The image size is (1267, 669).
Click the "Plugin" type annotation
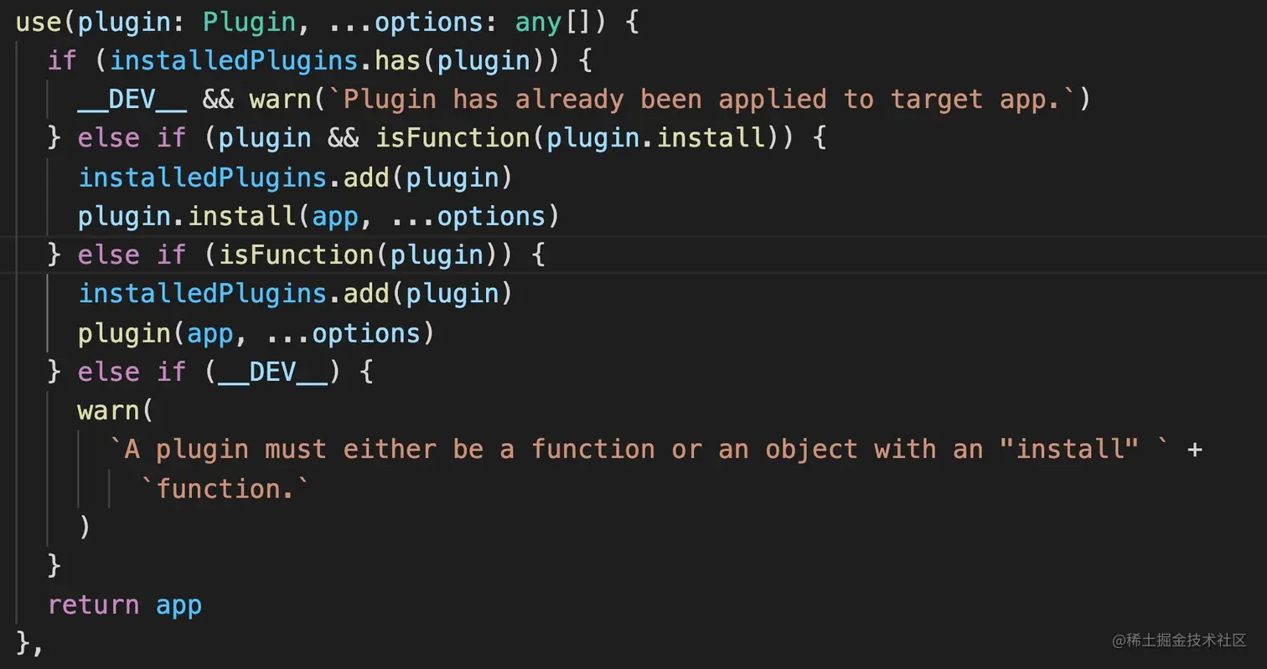(249, 22)
